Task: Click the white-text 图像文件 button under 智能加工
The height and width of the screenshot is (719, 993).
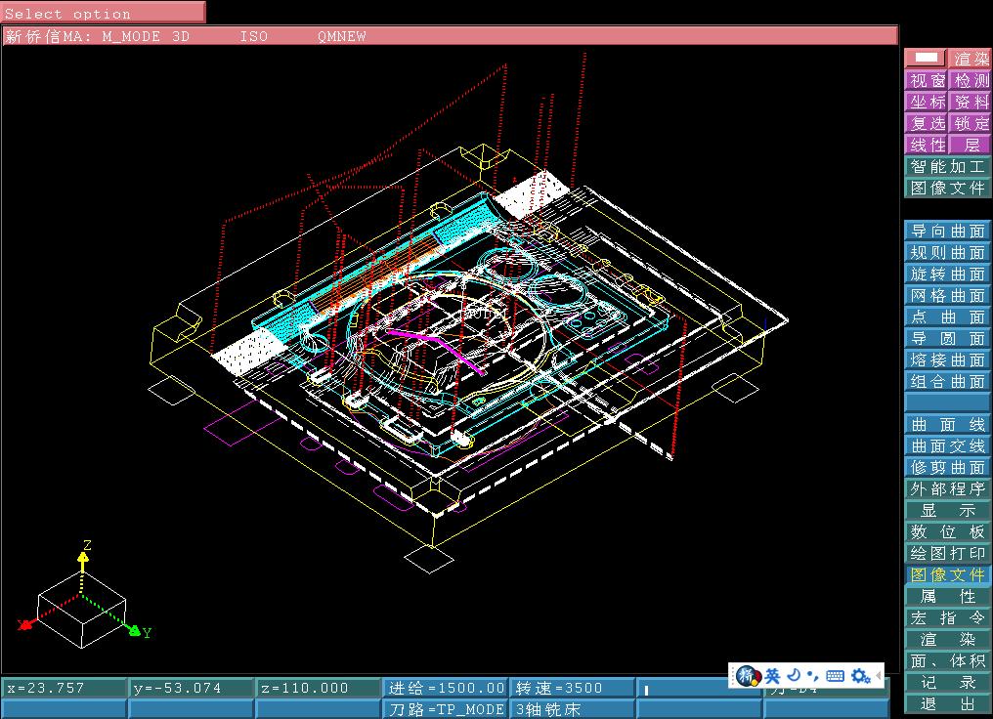Action: [947, 188]
